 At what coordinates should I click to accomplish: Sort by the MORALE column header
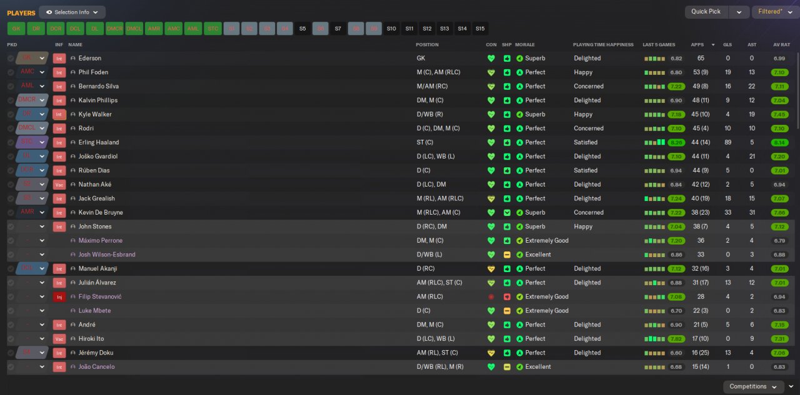525,45
